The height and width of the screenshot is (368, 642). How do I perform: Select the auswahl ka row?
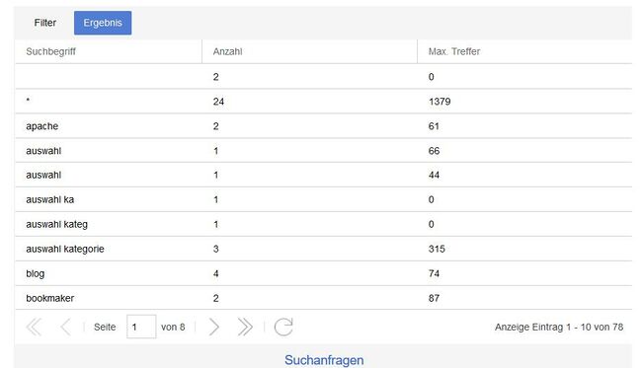[x=323, y=199]
